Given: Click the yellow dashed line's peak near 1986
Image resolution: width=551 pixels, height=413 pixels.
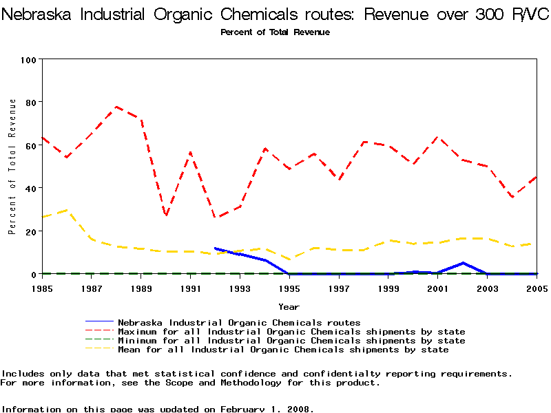Looking at the screenshot, I should click(x=67, y=210).
